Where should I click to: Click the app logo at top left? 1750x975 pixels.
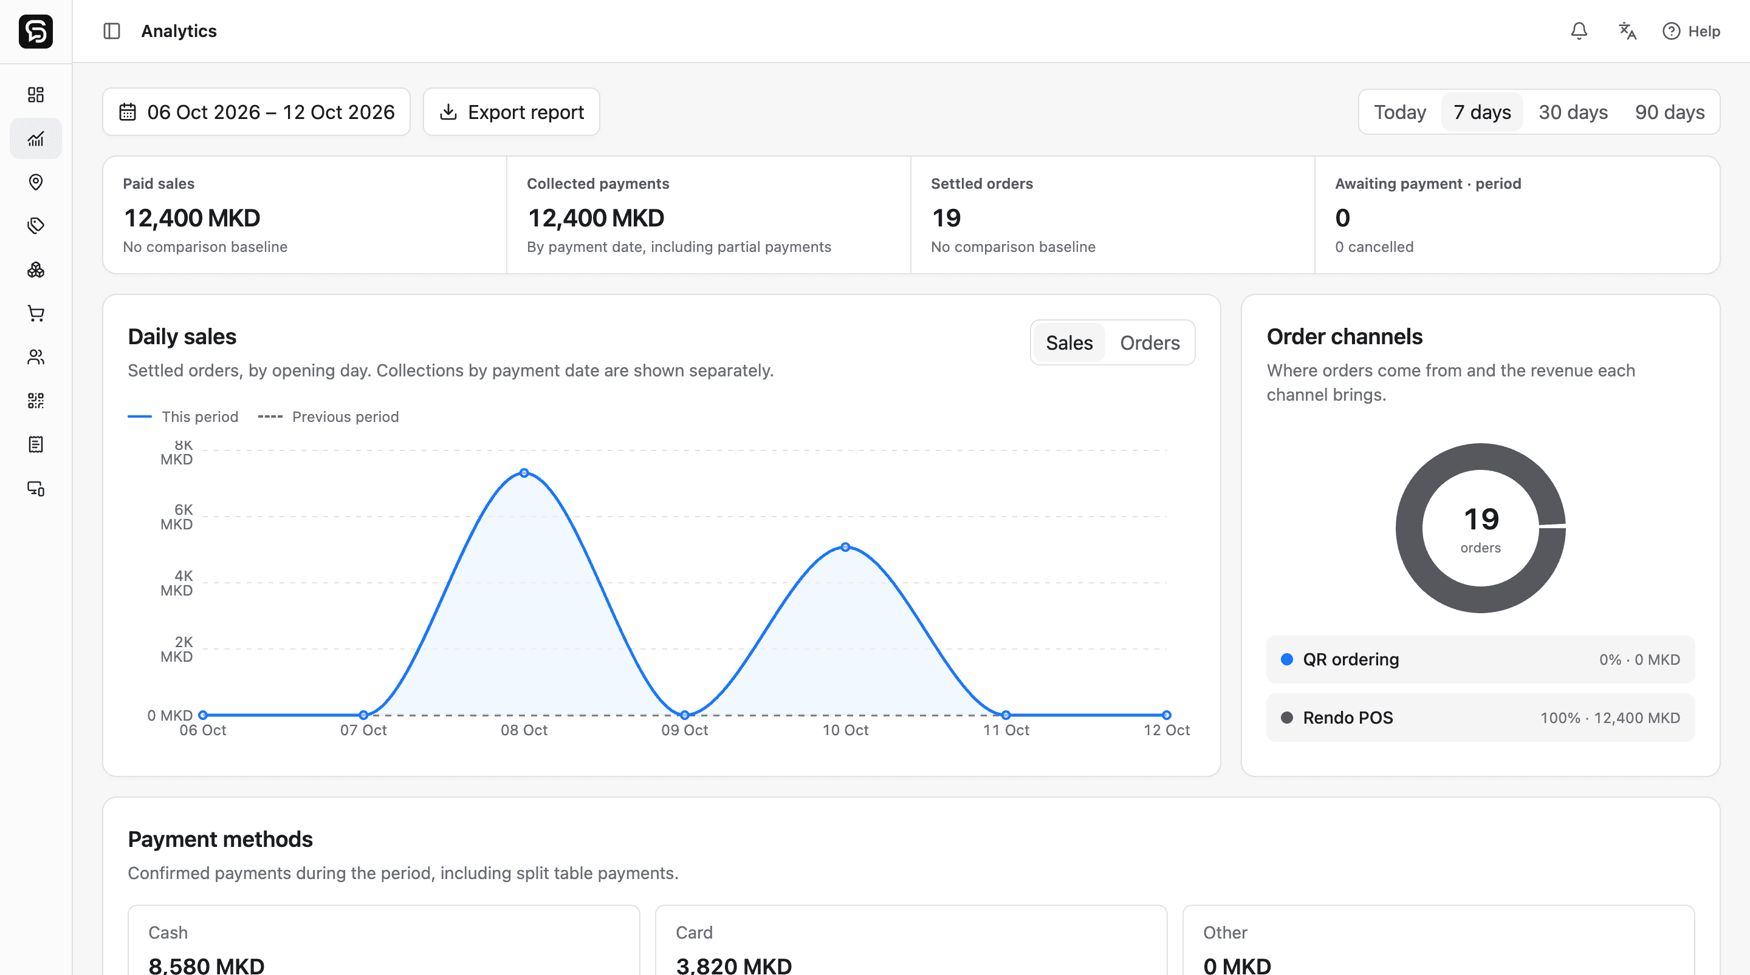point(35,31)
